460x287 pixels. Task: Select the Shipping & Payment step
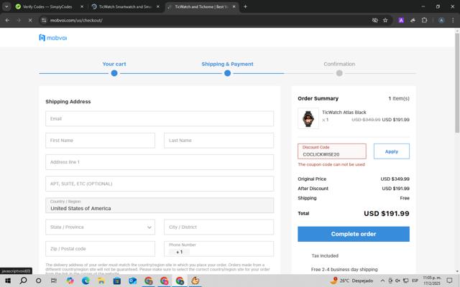click(227, 64)
